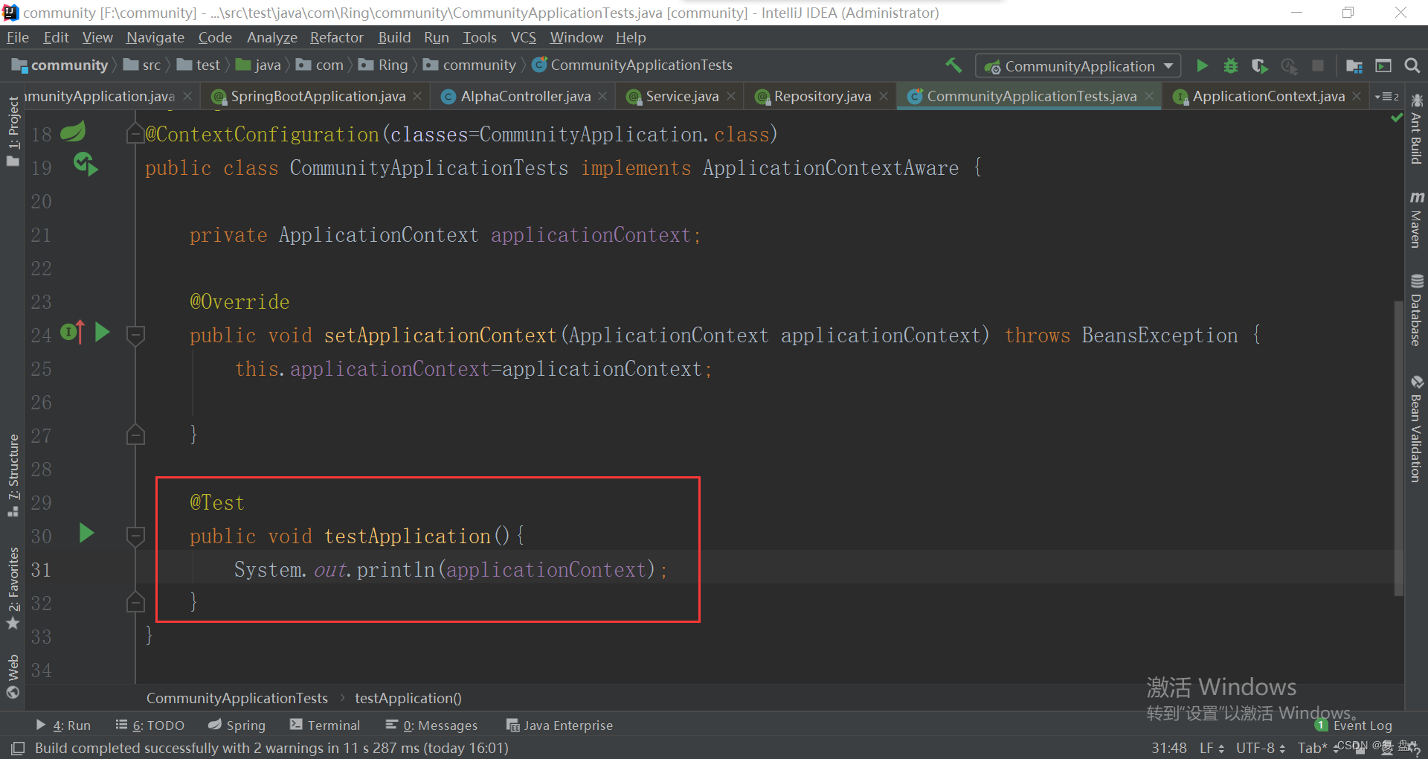This screenshot has width=1428, height=759.
Task: Toggle the Ant Build tool window
Action: 1416,129
